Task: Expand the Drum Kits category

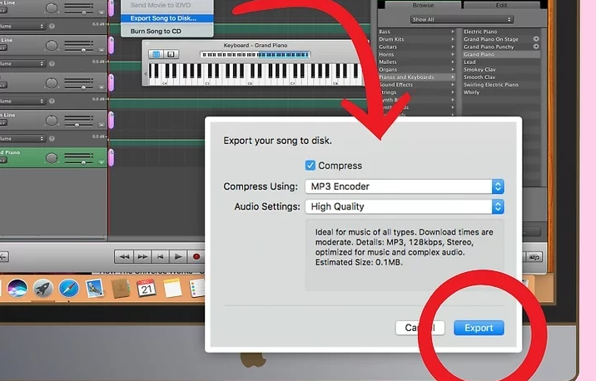Action: click(x=416, y=39)
